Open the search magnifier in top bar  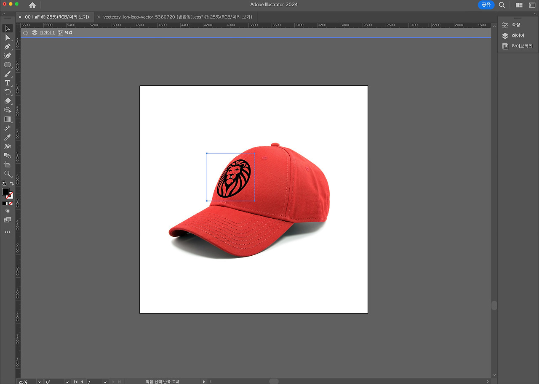[502, 5]
